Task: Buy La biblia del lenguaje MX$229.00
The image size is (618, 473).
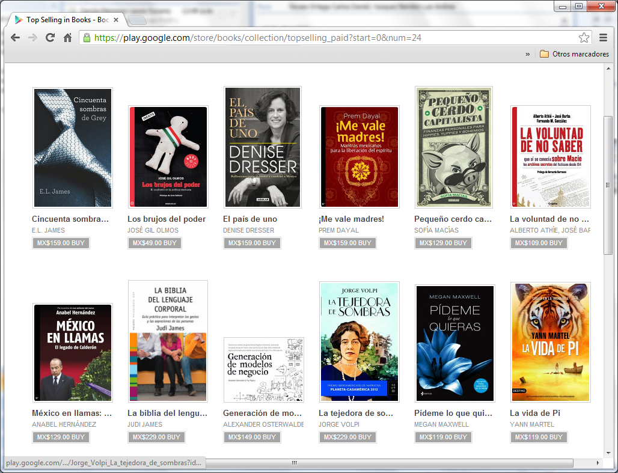Action: coord(156,437)
